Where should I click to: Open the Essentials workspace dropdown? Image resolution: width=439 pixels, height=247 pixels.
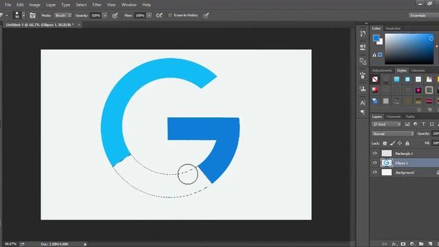[x=423, y=15]
